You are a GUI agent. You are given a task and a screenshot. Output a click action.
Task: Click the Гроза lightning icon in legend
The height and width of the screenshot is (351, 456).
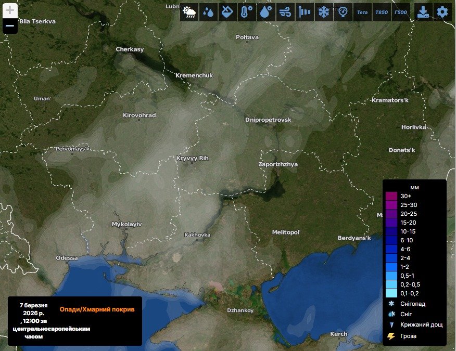[391, 336]
